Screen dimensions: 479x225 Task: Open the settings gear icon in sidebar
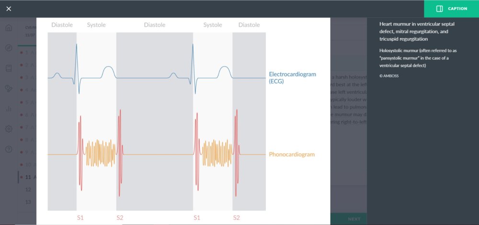click(x=9, y=129)
